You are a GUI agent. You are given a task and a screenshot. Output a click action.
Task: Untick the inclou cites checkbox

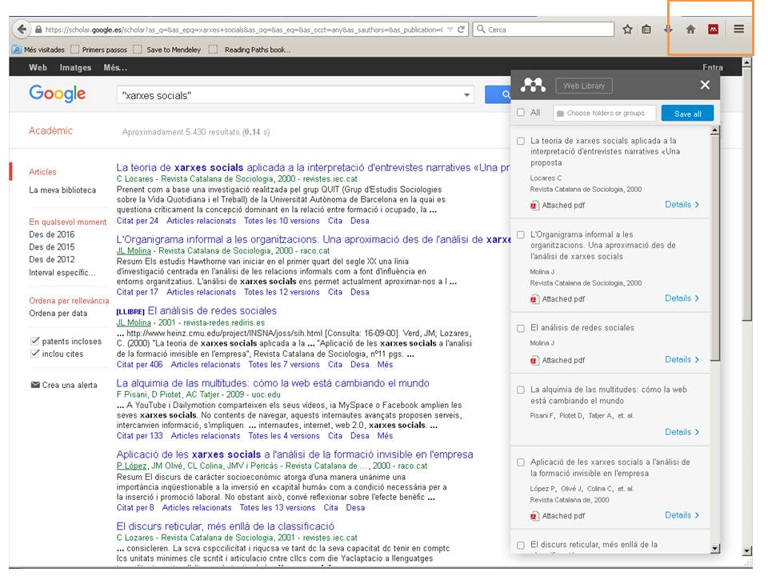tap(34, 354)
